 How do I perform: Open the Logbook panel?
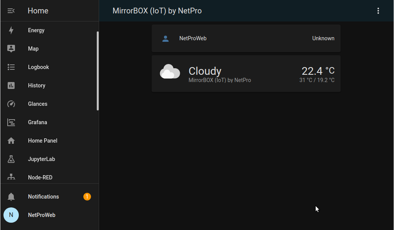49,67
